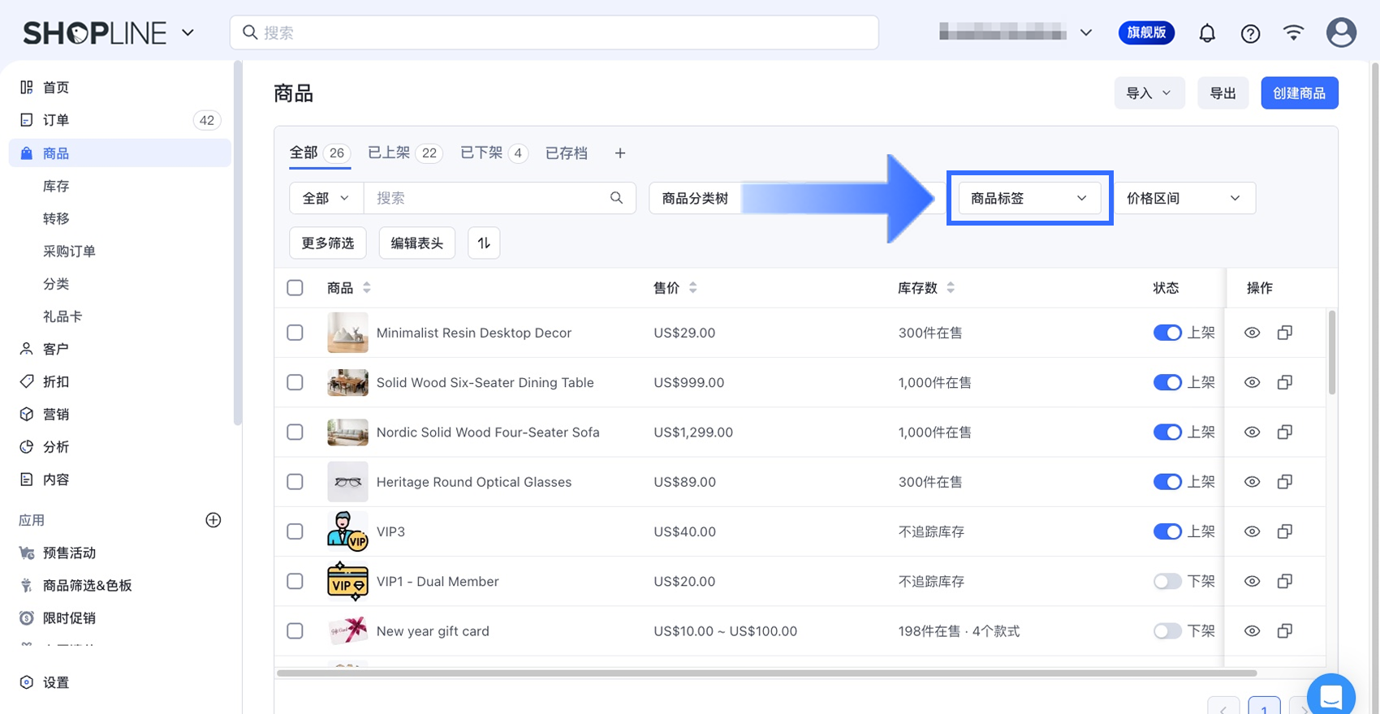Click the help question mark icon

(1250, 33)
